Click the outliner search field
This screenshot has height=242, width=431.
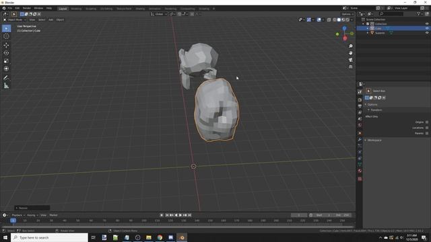(x=391, y=13)
